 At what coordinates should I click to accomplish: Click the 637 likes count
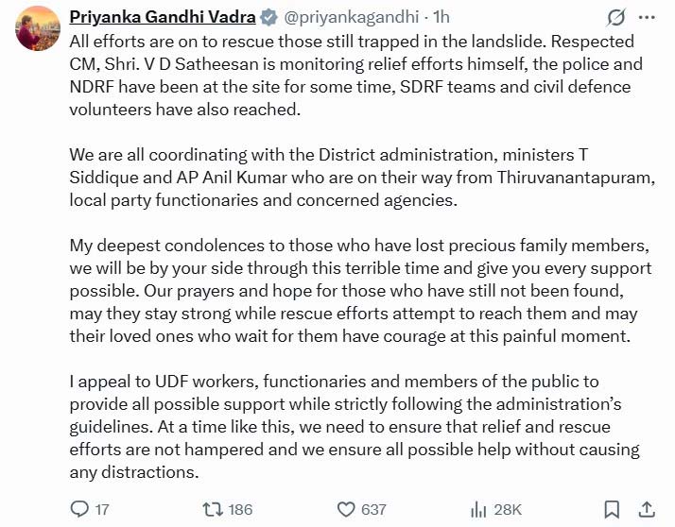coord(373,510)
